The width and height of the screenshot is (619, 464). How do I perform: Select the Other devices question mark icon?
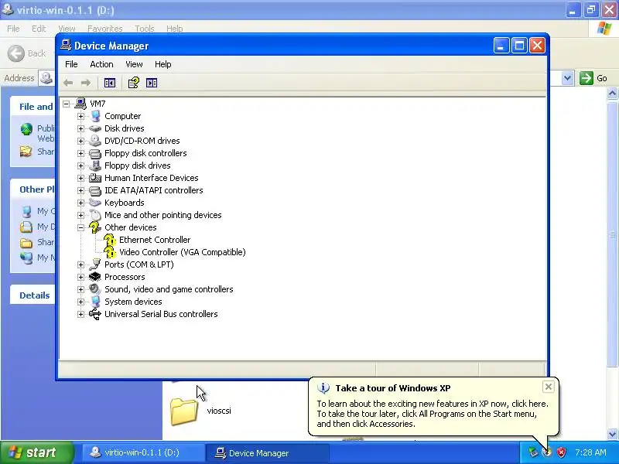point(95,227)
